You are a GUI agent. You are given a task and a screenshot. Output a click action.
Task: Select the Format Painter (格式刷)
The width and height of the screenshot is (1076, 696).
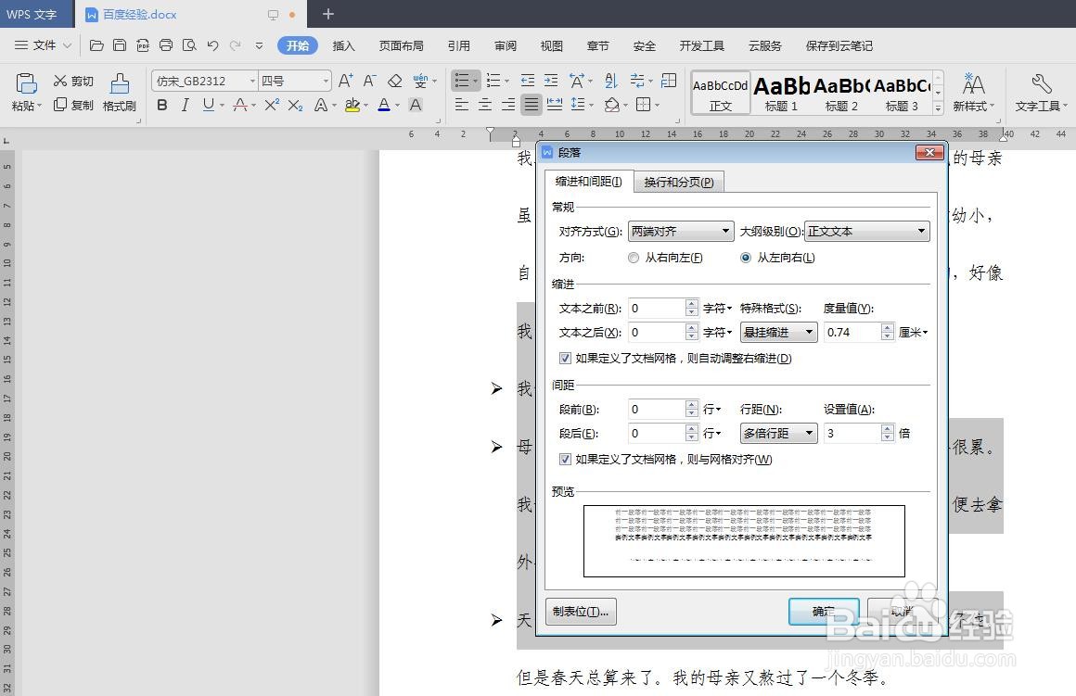pos(120,92)
